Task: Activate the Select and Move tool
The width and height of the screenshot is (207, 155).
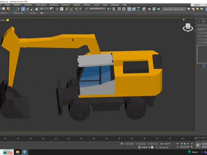Action: click(x=23, y=9)
